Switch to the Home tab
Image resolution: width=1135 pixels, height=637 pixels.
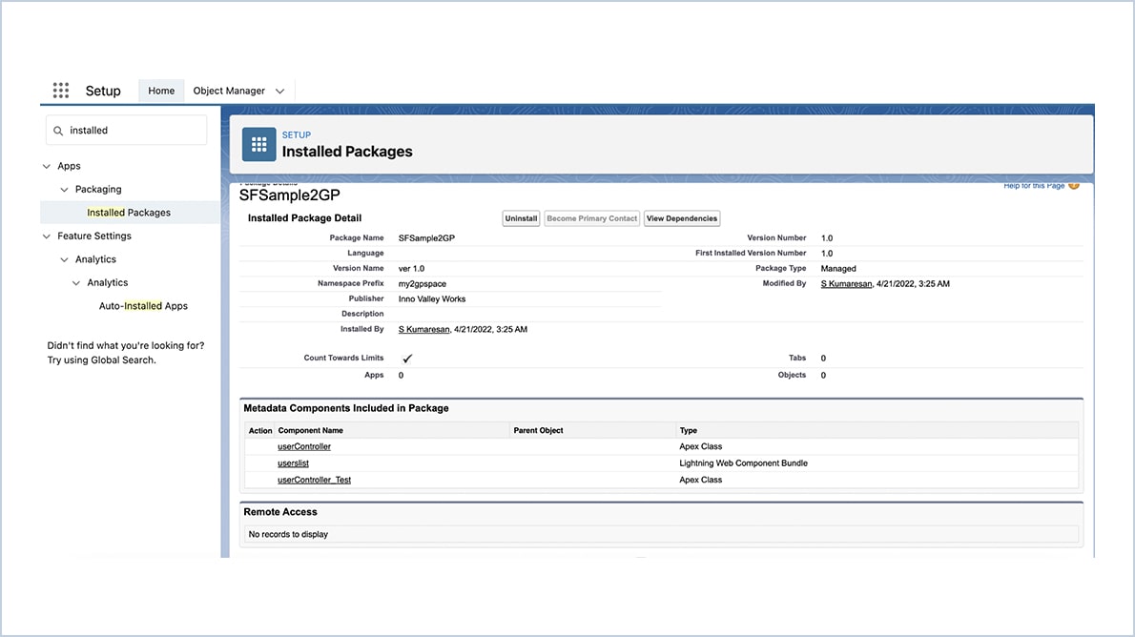(x=160, y=91)
